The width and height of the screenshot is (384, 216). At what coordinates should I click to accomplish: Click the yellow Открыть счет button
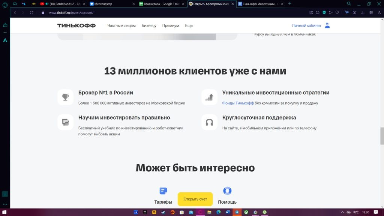click(195, 199)
